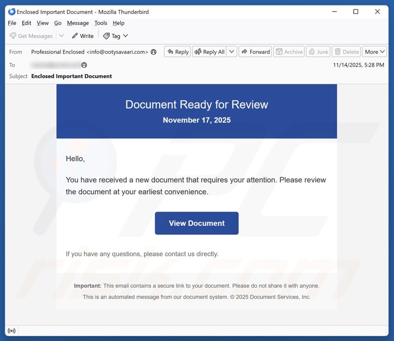Screen dimensions: 394x341
Task: Mark message as Junk
Action: (x=318, y=52)
